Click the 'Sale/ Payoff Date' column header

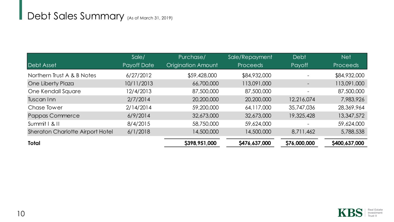pos(138,61)
